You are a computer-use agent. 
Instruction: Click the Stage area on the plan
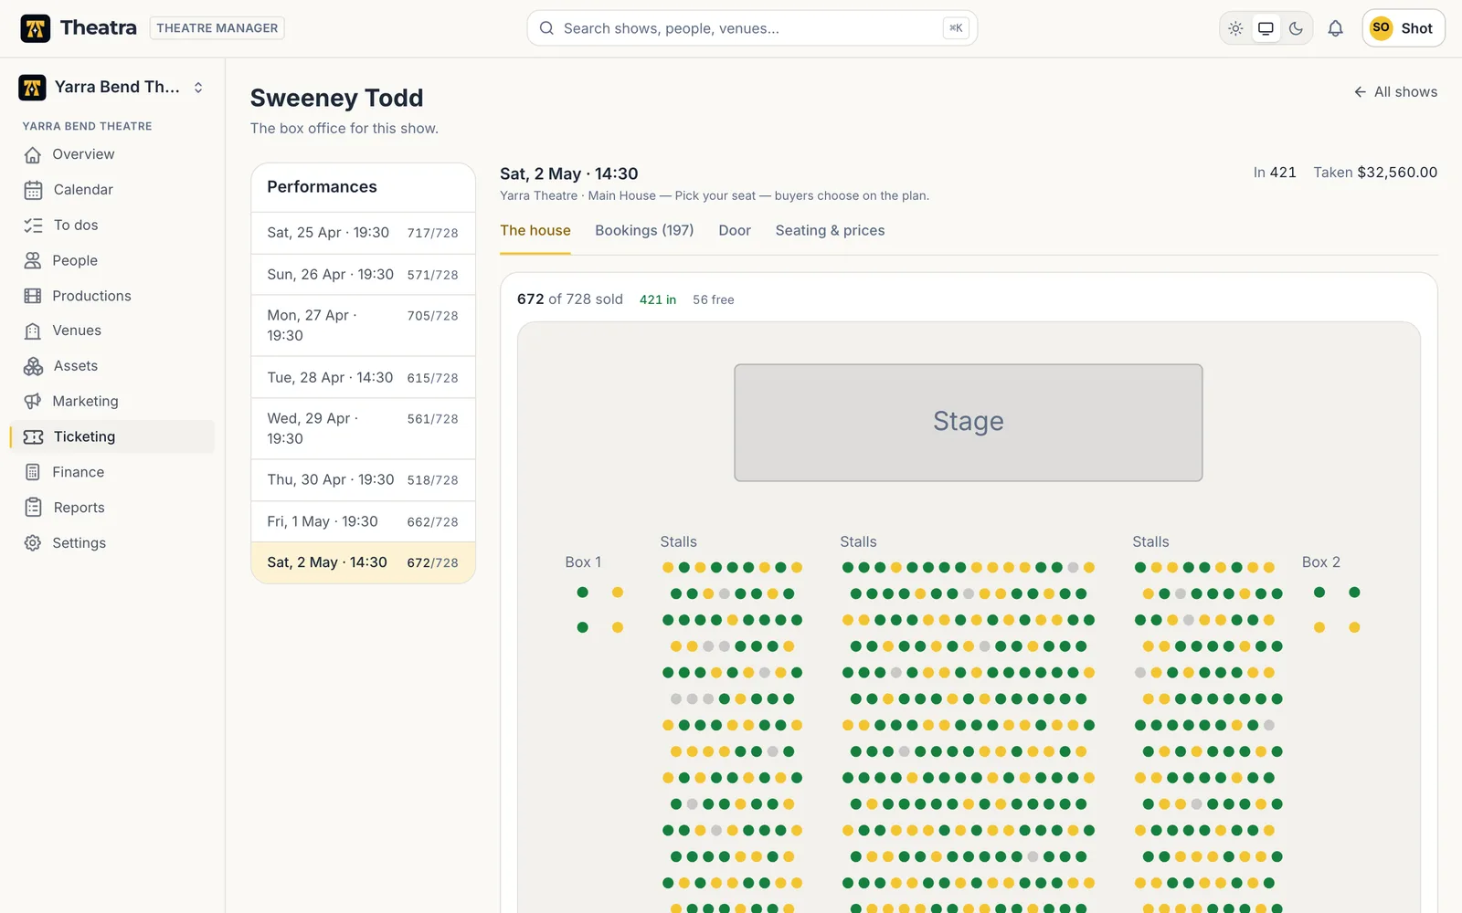[968, 423]
